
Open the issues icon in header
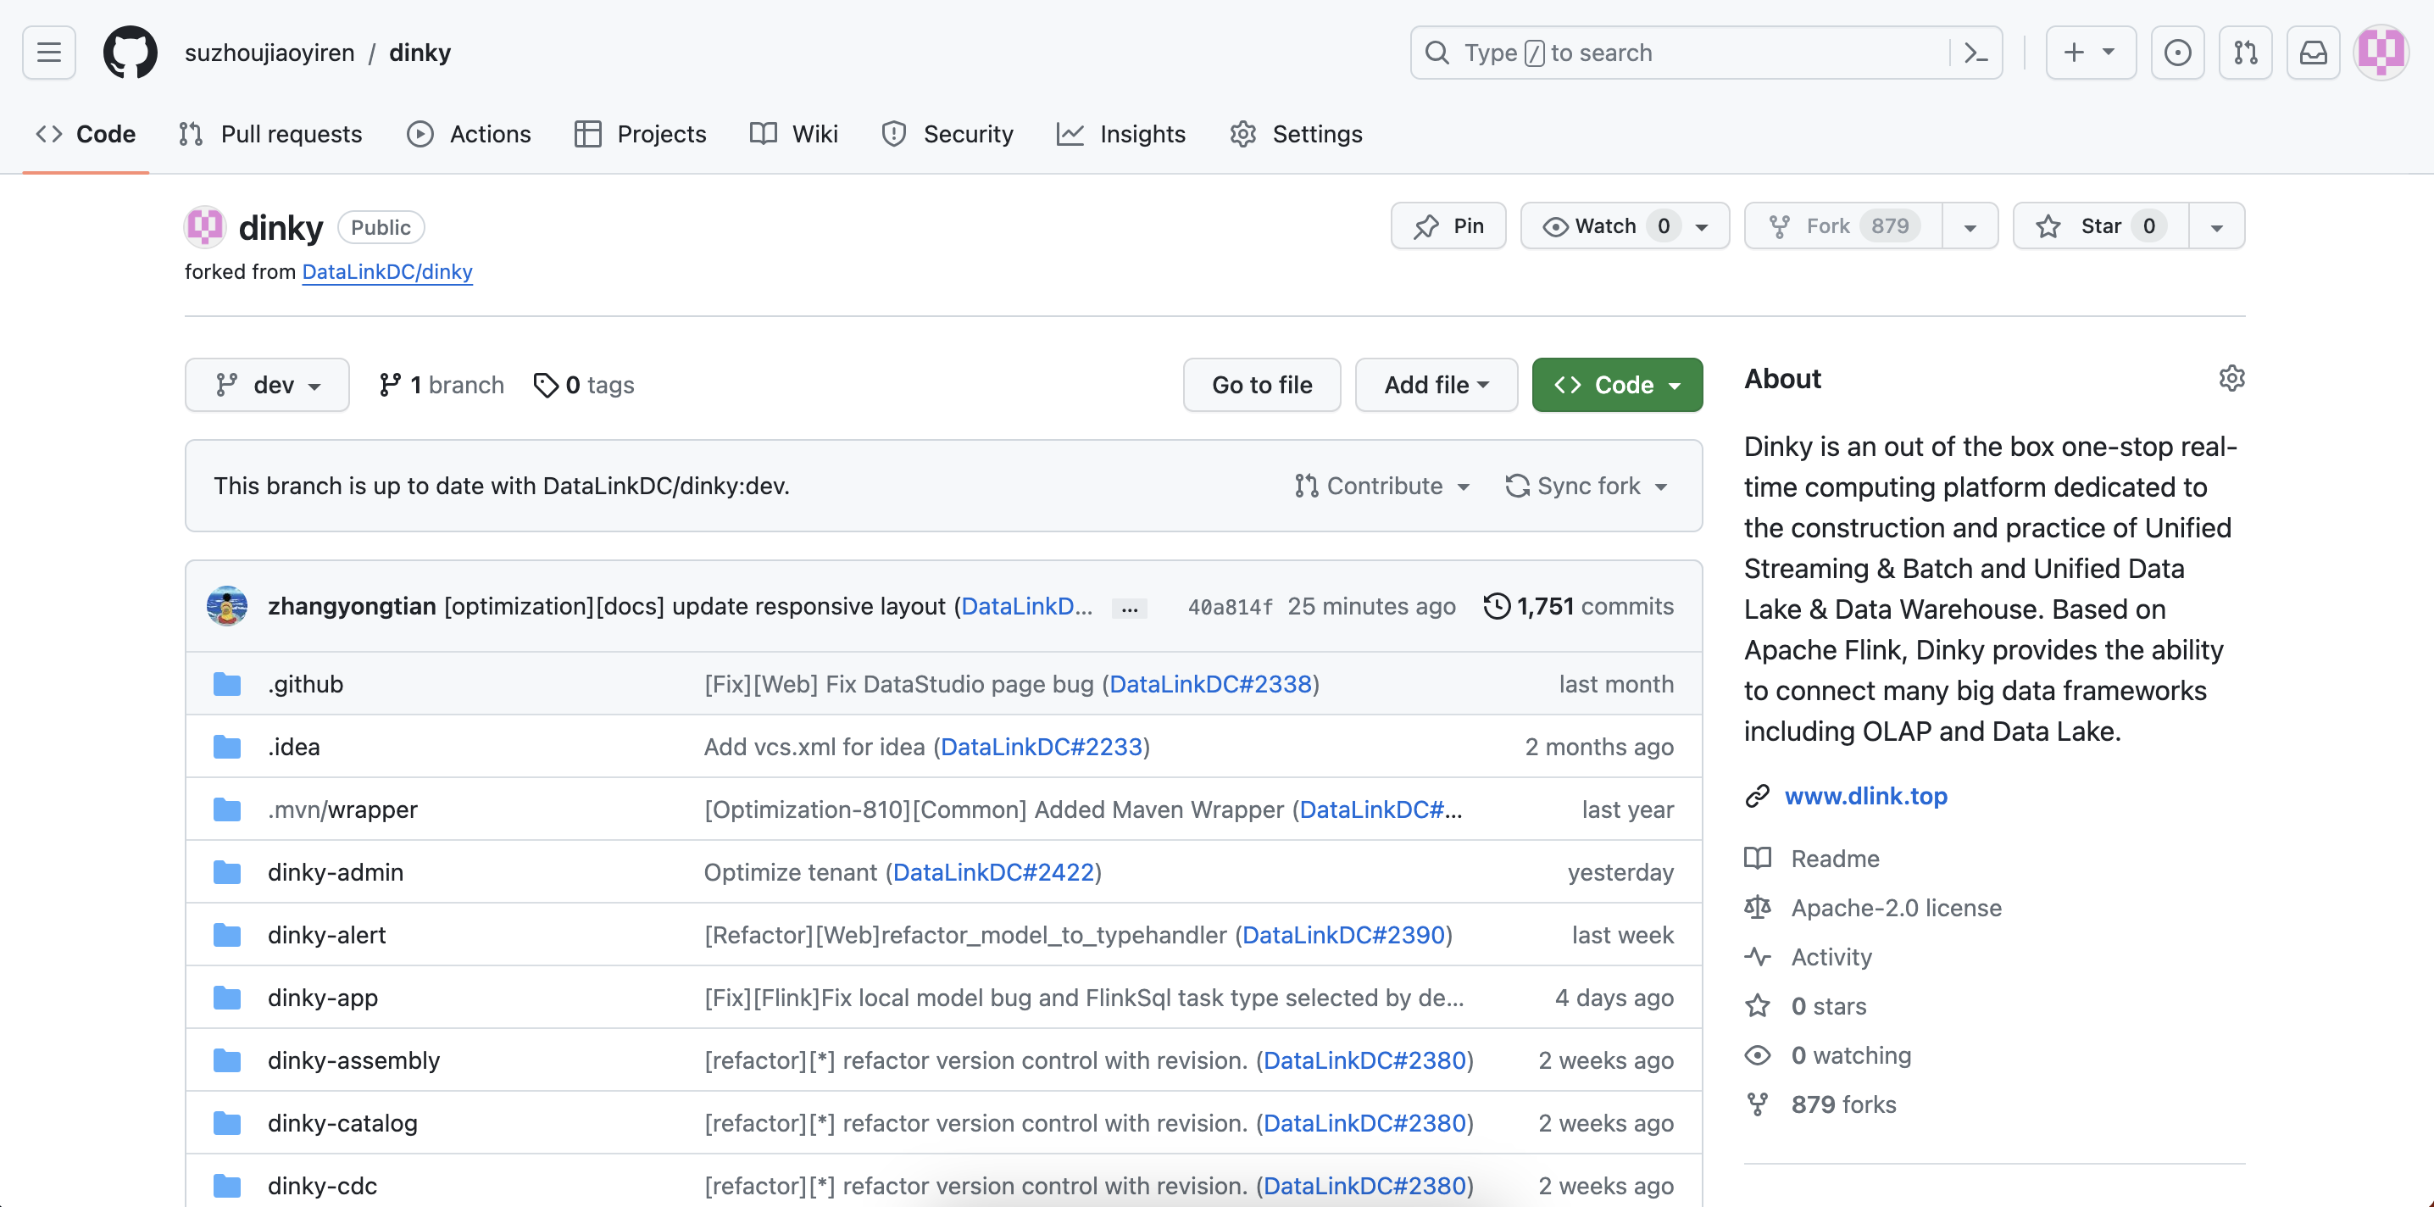[x=2177, y=53]
